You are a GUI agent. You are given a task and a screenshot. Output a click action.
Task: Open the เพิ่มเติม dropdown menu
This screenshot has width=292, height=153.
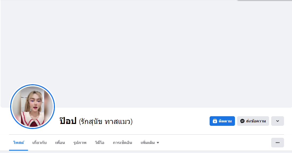[148, 143]
